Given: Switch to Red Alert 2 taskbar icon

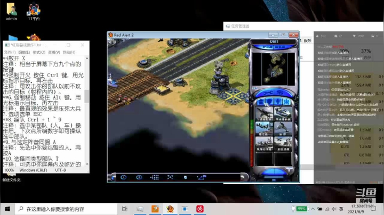Looking at the screenshot, I should pyautogui.click(x=170, y=209).
